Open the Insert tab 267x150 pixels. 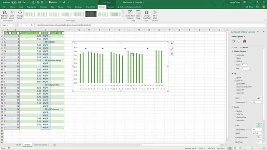(21, 7)
